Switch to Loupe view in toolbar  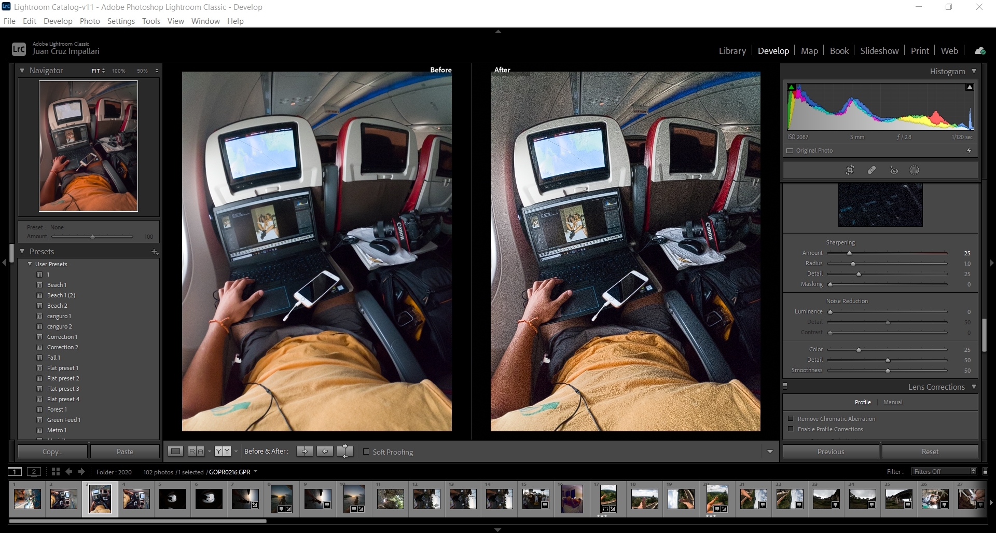pyautogui.click(x=175, y=451)
